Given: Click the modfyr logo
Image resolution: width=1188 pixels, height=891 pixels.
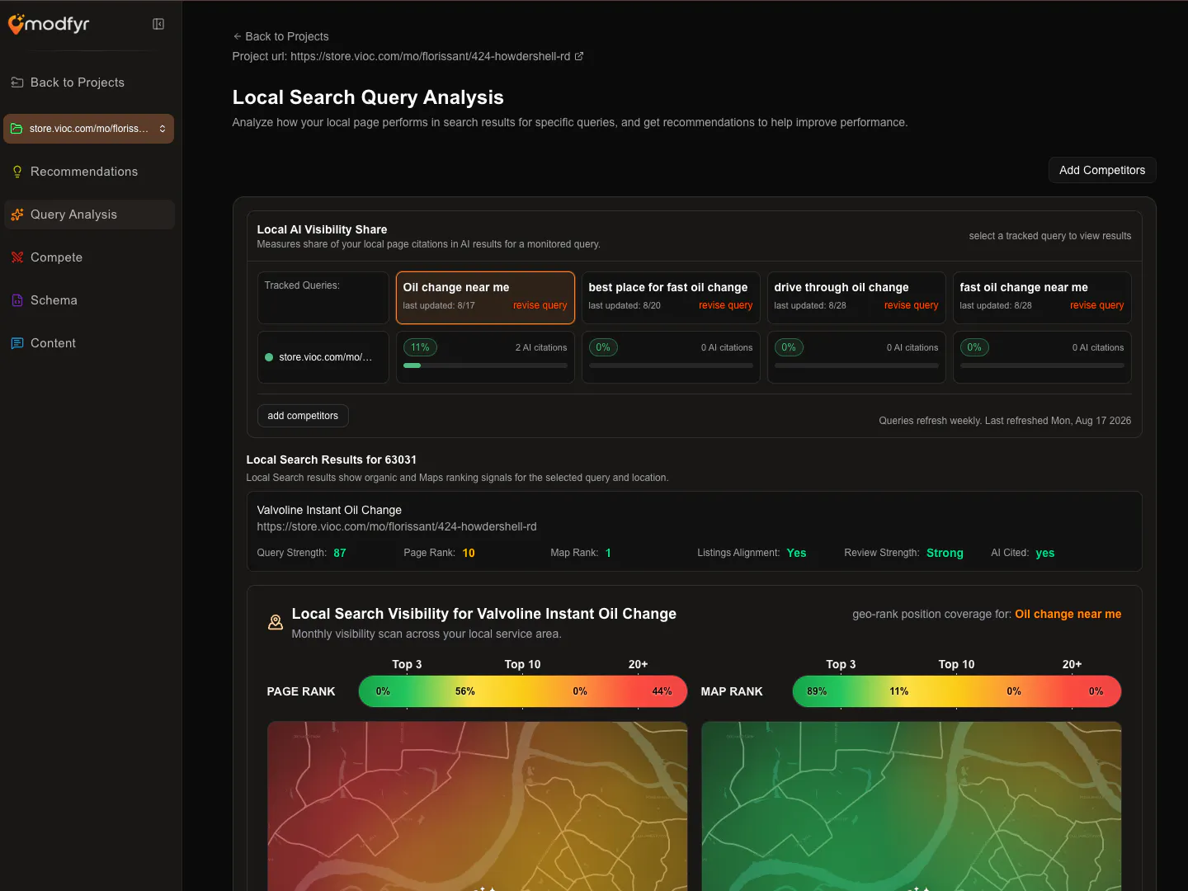Looking at the screenshot, I should [49, 24].
